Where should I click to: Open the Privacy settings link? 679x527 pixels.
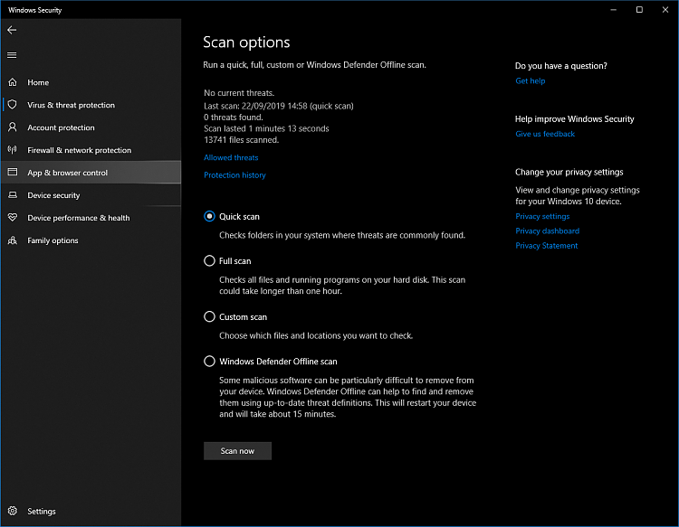(x=542, y=216)
